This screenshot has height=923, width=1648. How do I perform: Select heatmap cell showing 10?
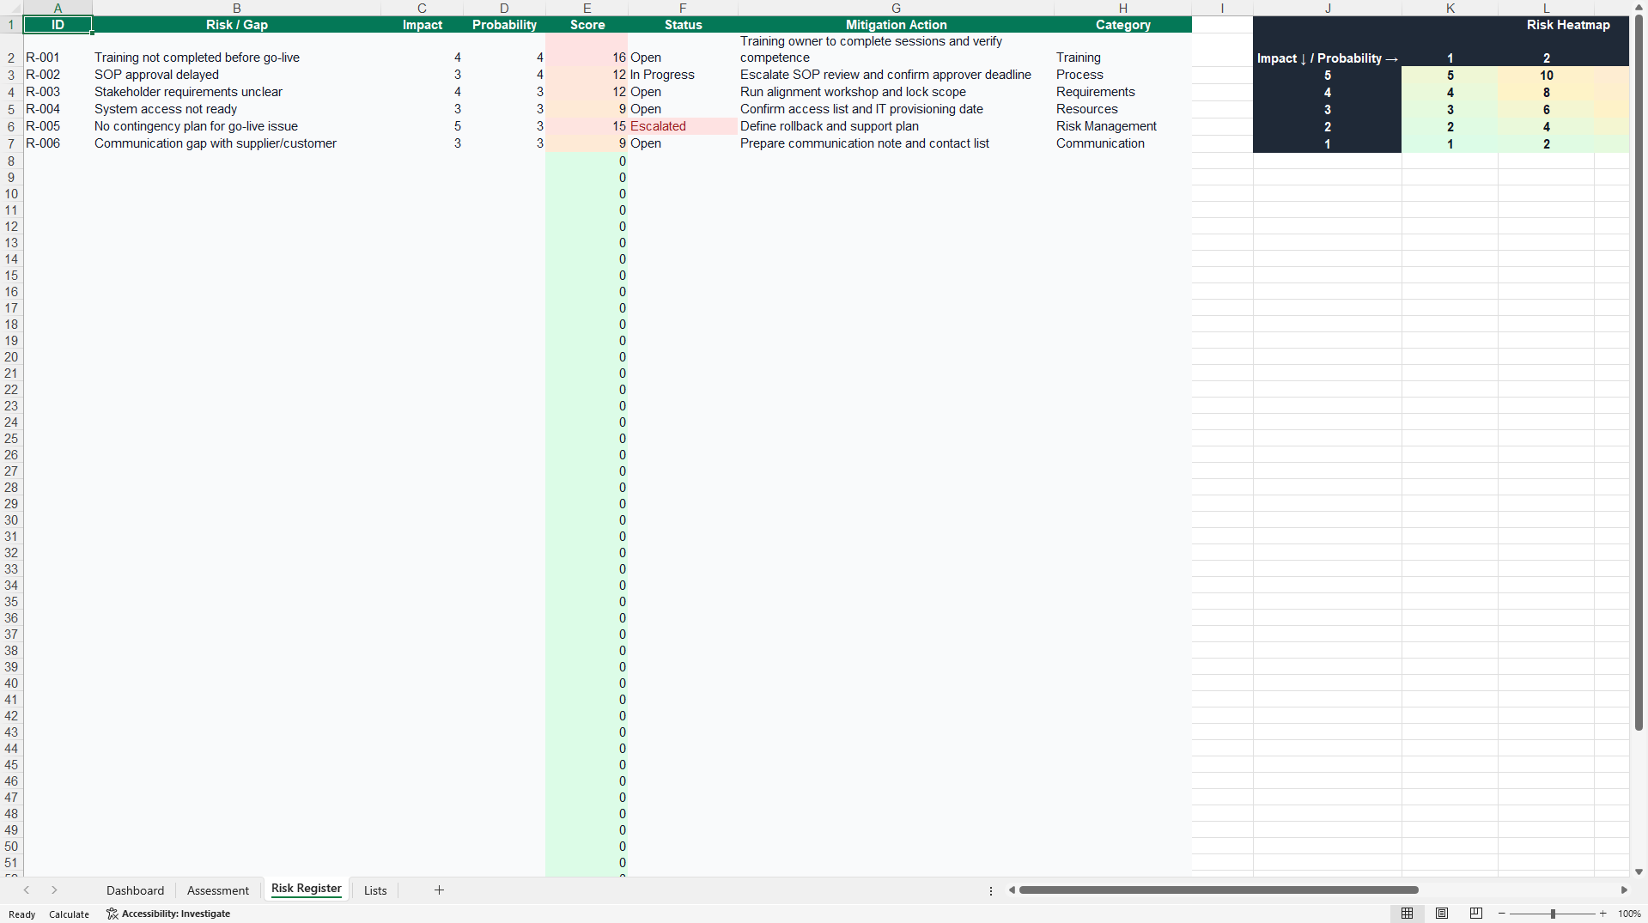(1546, 76)
